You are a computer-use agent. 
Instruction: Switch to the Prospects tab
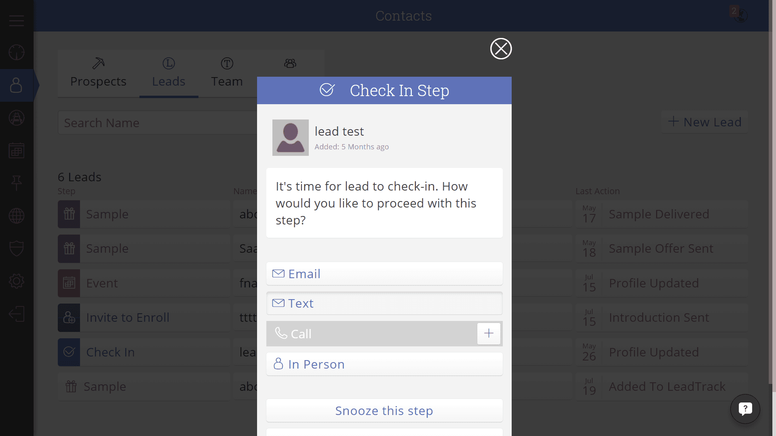[x=98, y=73]
